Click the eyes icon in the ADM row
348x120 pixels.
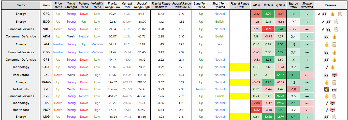tap(327, 37)
